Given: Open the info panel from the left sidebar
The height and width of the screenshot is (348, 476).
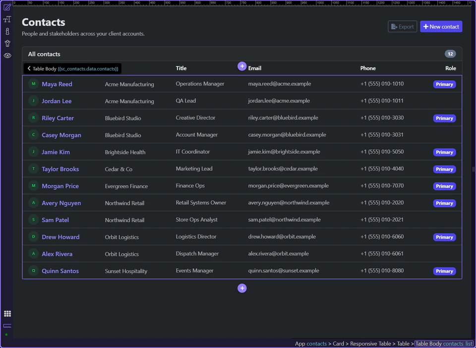Looking at the screenshot, I should tap(7, 31).
